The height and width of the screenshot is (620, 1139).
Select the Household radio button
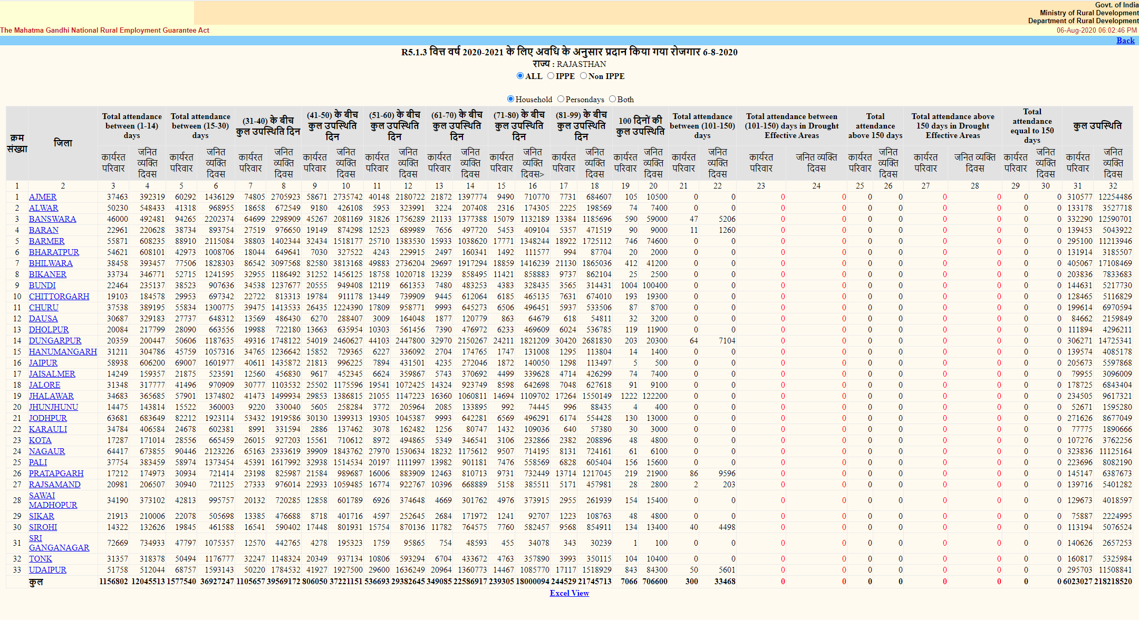click(510, 99)
